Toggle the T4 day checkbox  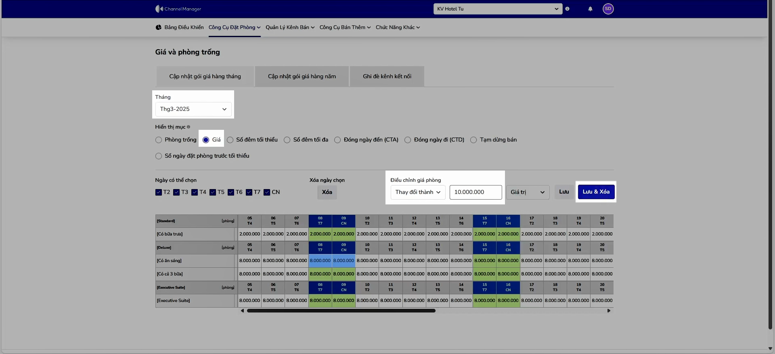tap(195, 192)
